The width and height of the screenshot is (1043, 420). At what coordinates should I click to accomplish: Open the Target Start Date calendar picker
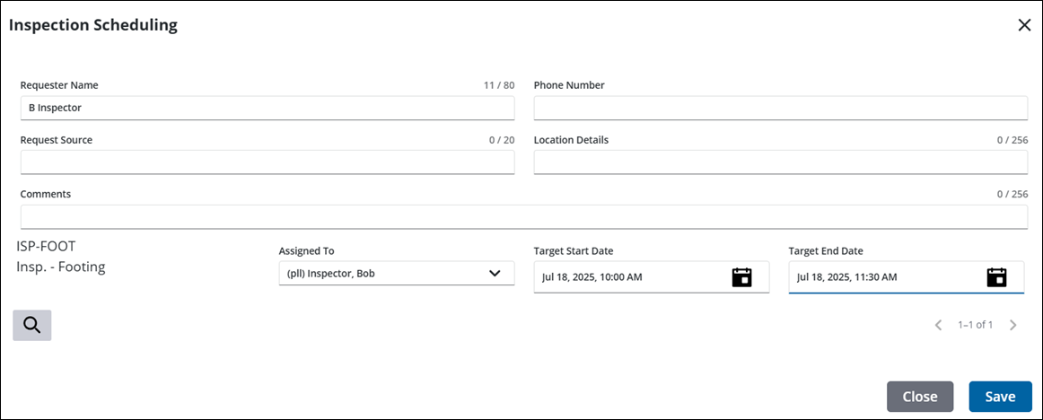pos(741,276)
